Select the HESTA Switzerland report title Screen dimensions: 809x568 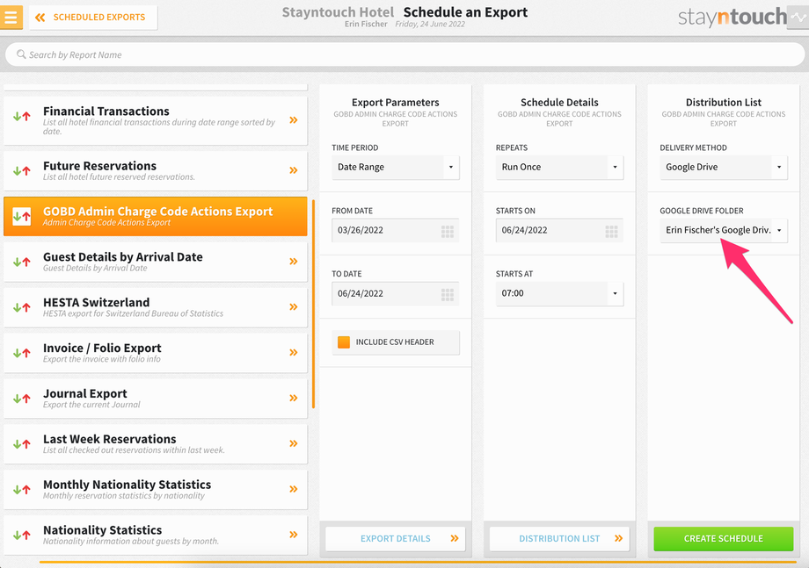[x=97, y=302]
